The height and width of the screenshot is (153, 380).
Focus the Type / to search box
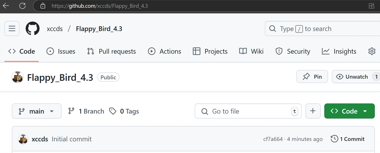tap(322, 29)
